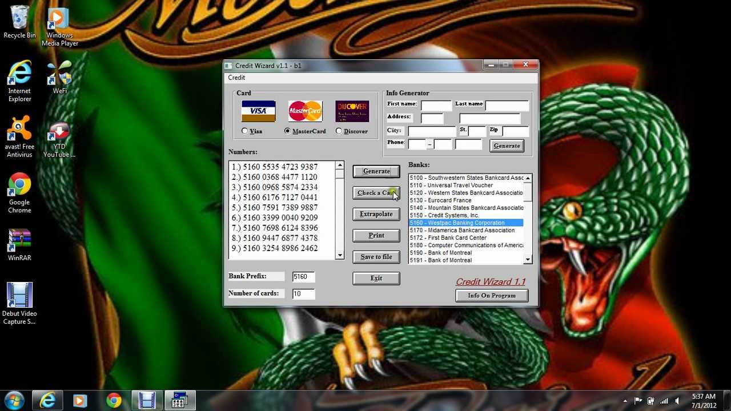
Task: Click the Zip input field
Action: click(x=516, y=131)
